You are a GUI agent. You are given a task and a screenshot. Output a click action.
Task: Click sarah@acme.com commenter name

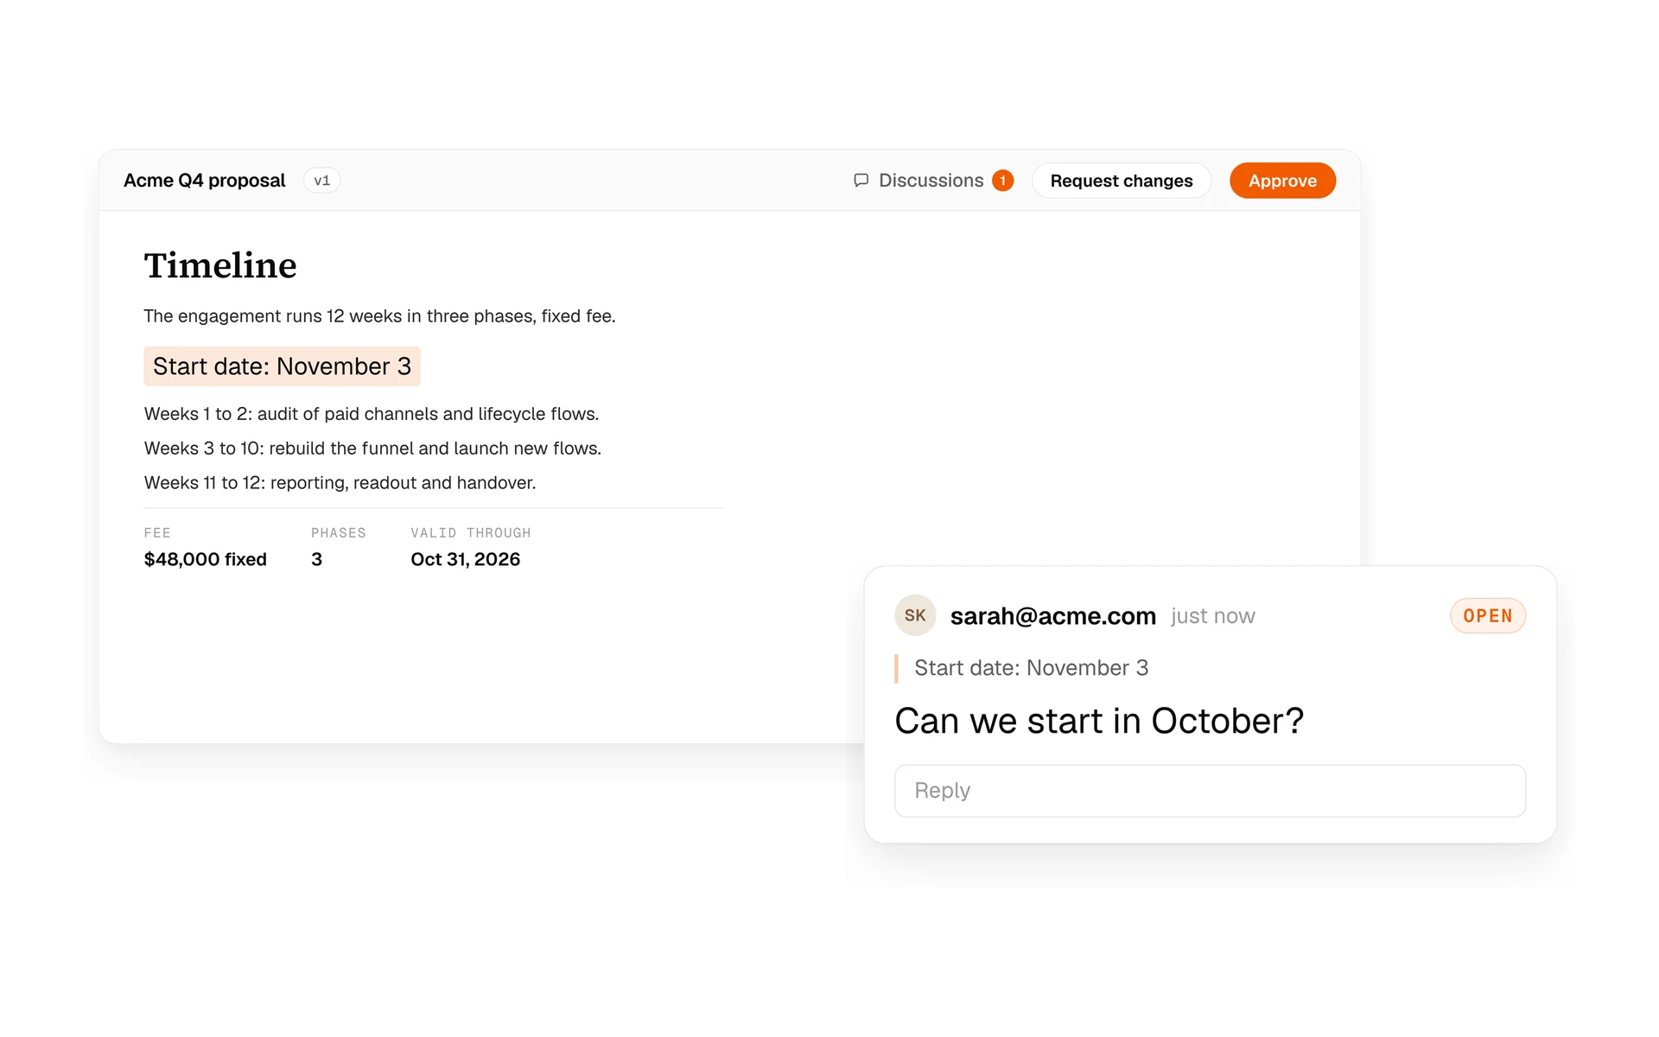pos(1052,616)
